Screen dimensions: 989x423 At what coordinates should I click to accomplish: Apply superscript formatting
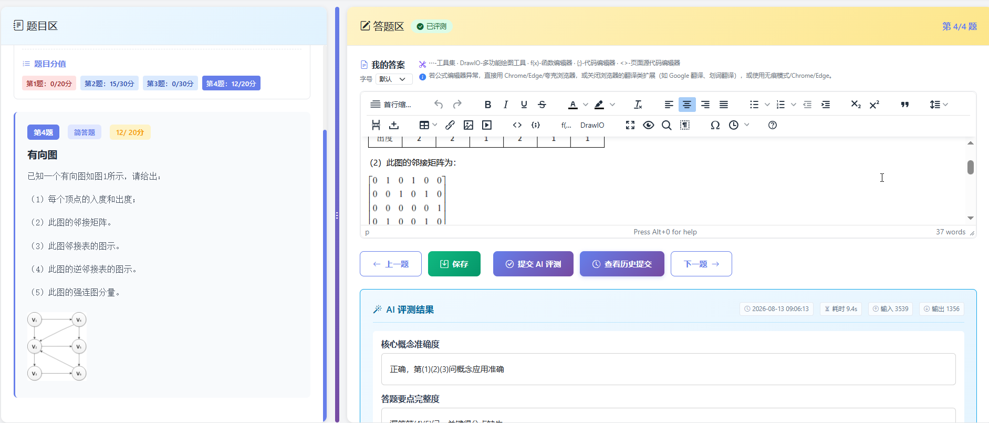tap(874, 105)
